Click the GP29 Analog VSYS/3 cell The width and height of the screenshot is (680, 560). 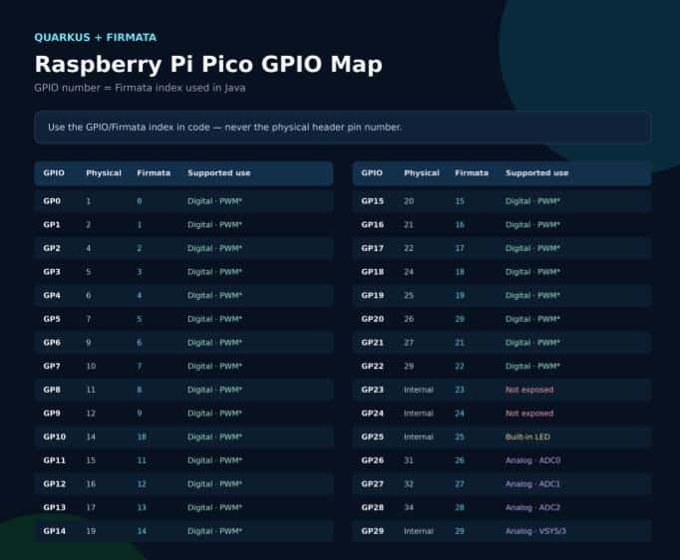535,531
